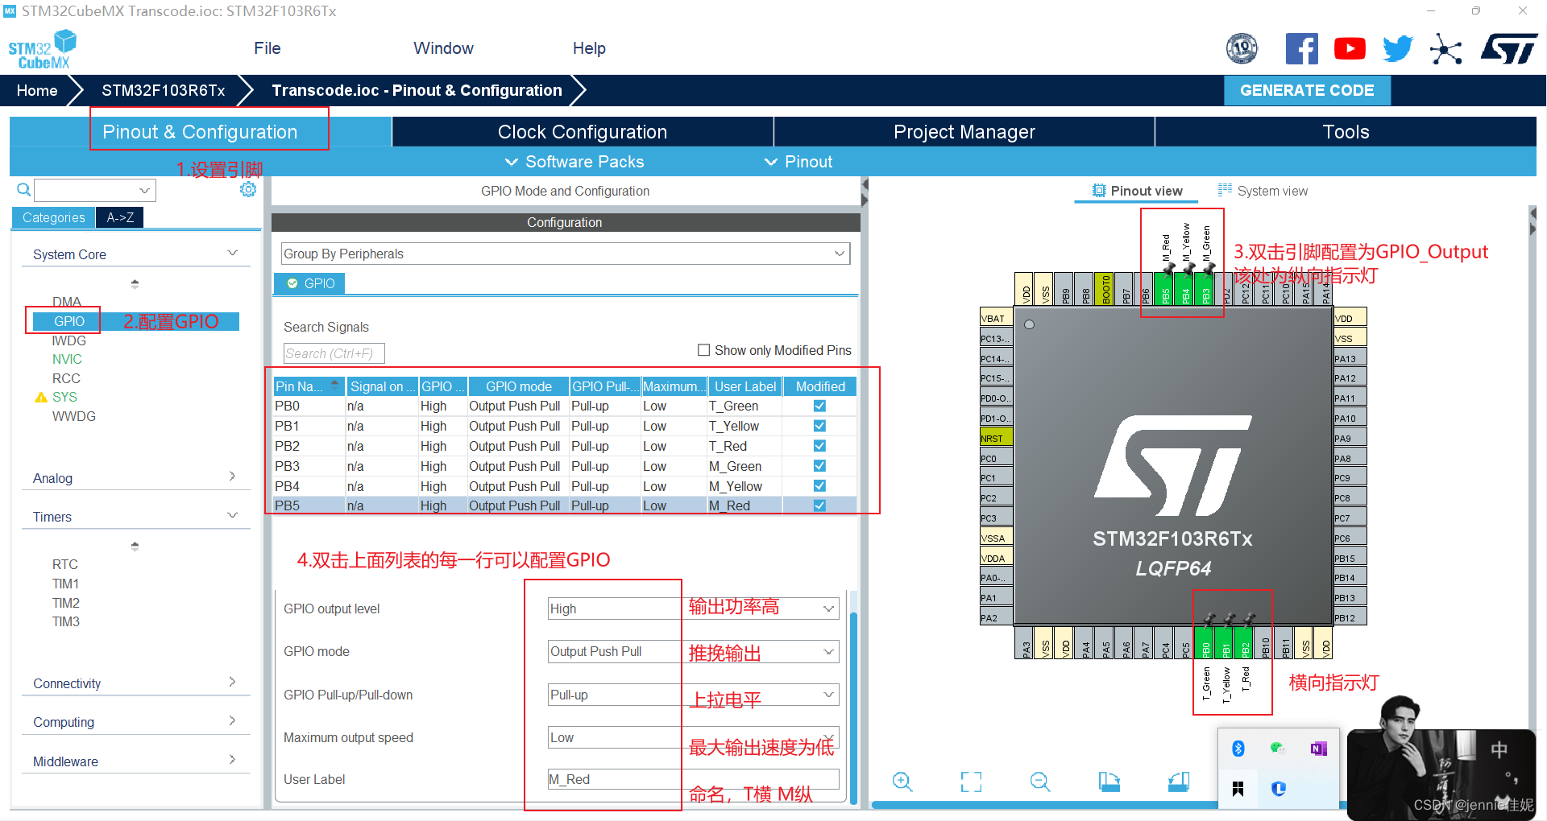This screenshot has height=821, width=1547.
Task: Click the search magnifier icon
Action: point(24,190)
